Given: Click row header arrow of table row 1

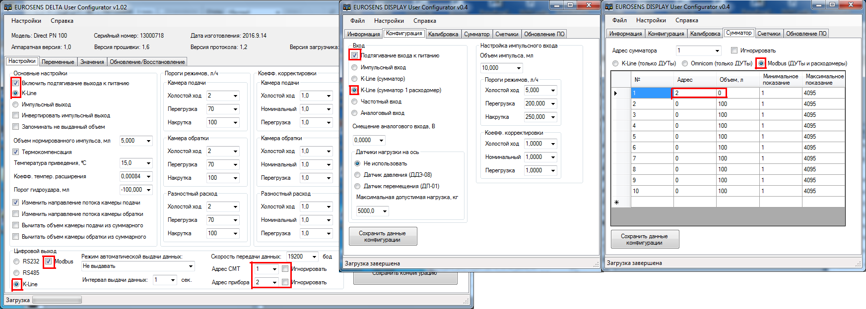Looking at the screenshot, I should click(621, 93).
